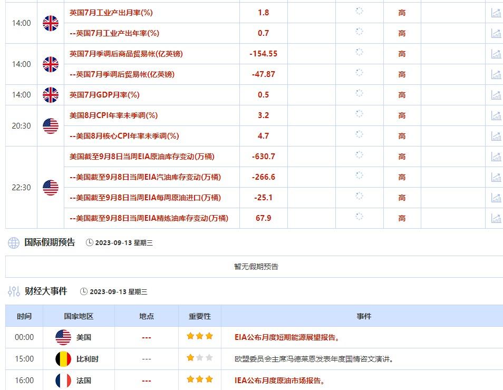The image size is (503, 390).
Task: Click the 国家地区 column header
Action: pyautogui.click(x=79, y=316)
